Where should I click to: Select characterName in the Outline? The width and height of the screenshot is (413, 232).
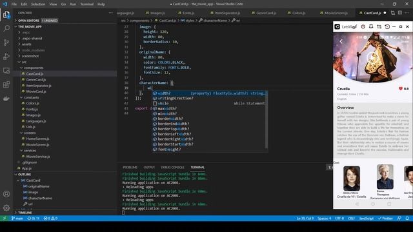pos(40,198)
